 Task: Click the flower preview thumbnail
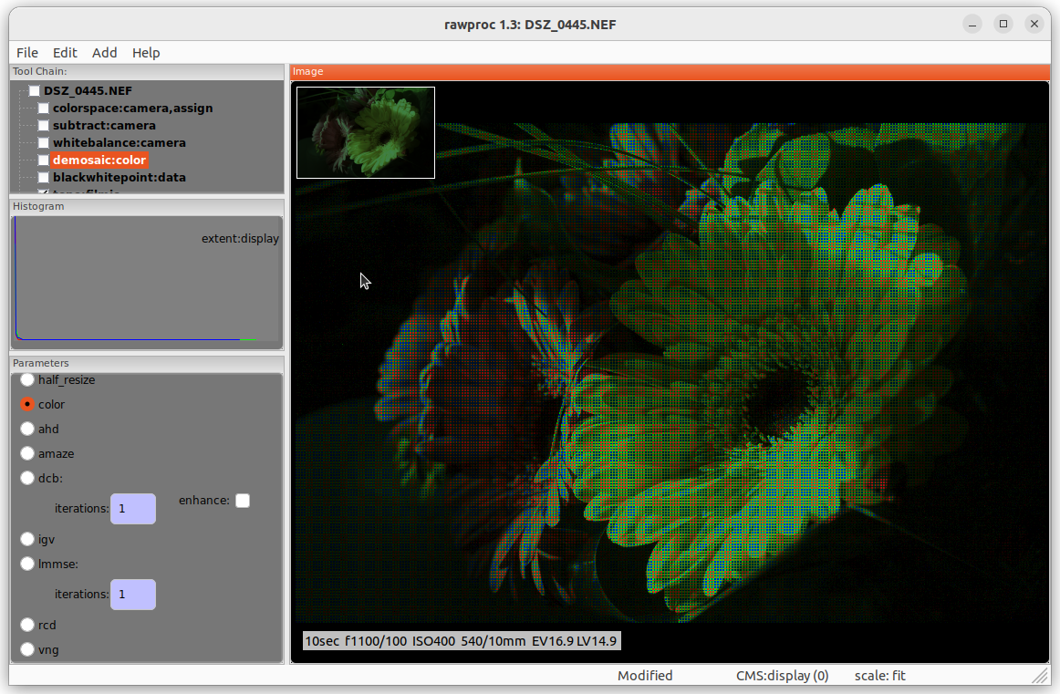coord(366,132)
